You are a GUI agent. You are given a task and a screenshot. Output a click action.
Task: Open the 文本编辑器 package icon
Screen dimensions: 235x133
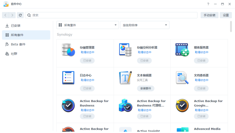125,78
